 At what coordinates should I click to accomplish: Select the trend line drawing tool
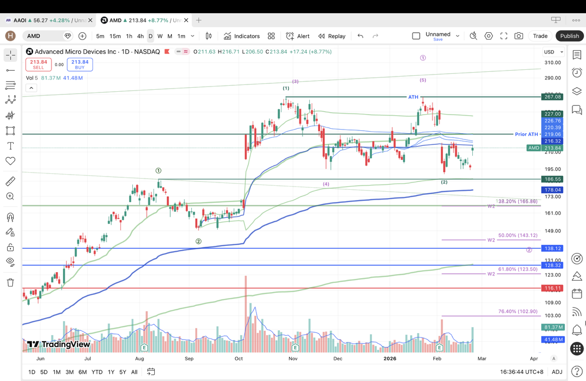(x=10, y=70)
